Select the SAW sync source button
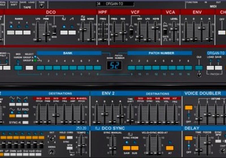This screenshot has width=226, height=158. coord(127,148)
